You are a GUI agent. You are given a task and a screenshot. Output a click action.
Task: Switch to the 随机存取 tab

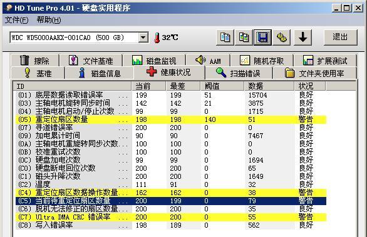[262, 61]
